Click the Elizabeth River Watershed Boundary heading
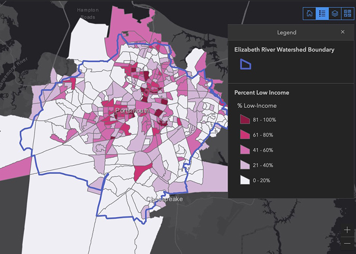 click(x=284, y=50)
